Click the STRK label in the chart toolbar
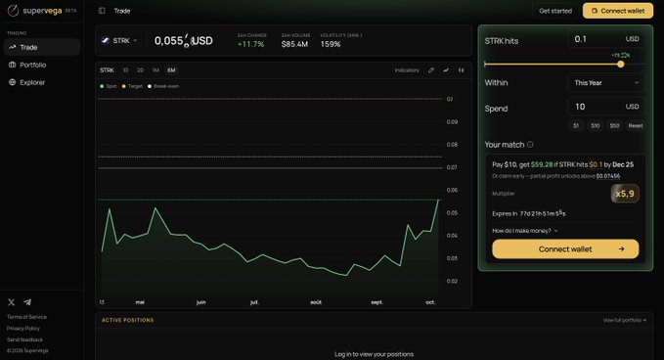The image size is (664, 360). click(x=107, y=70)
